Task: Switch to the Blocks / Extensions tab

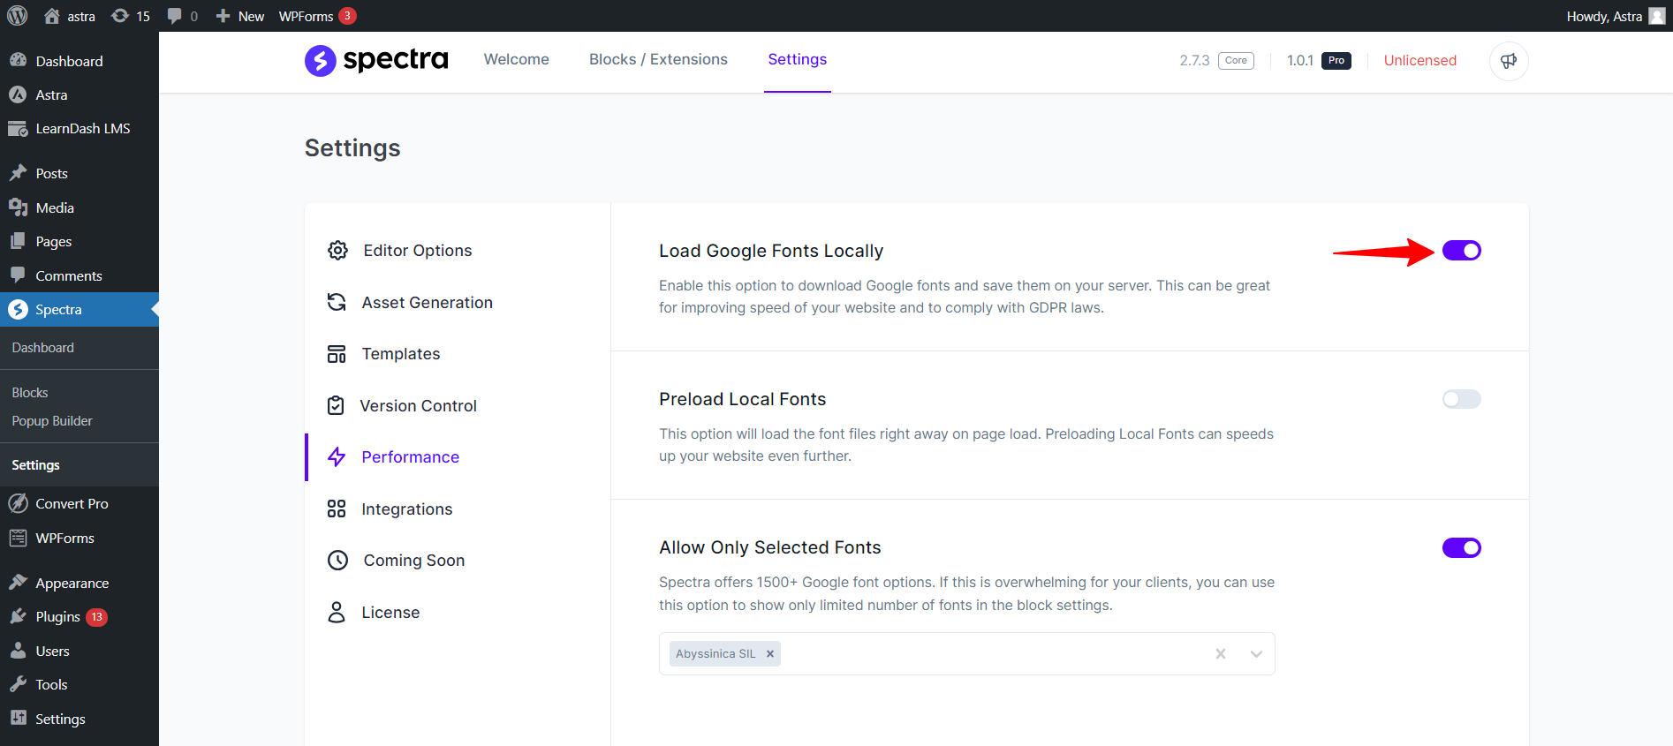Action: 658,59
